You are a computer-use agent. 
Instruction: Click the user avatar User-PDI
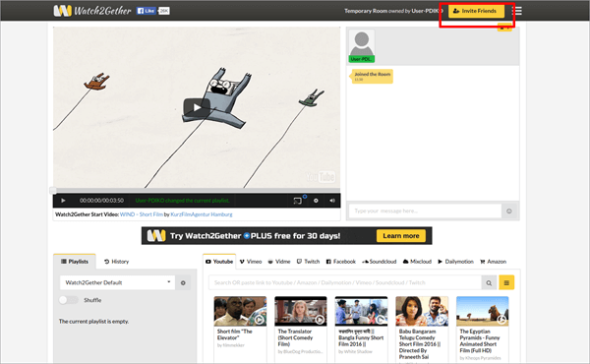[362, 46]
